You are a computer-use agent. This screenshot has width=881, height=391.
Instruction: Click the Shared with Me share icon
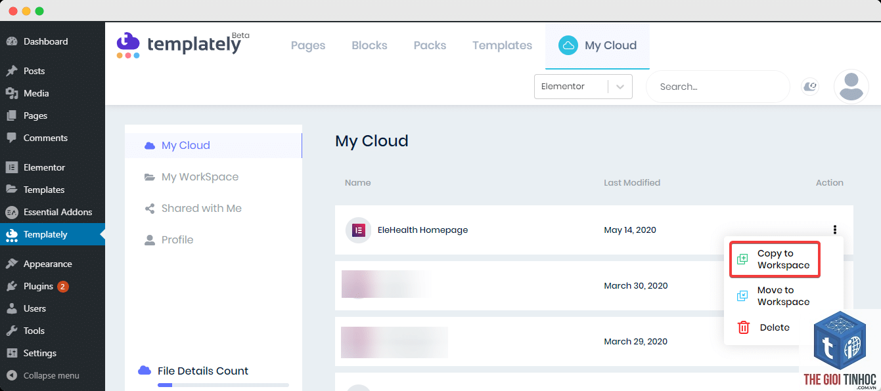pyautogui.click(x=150, y=209)
